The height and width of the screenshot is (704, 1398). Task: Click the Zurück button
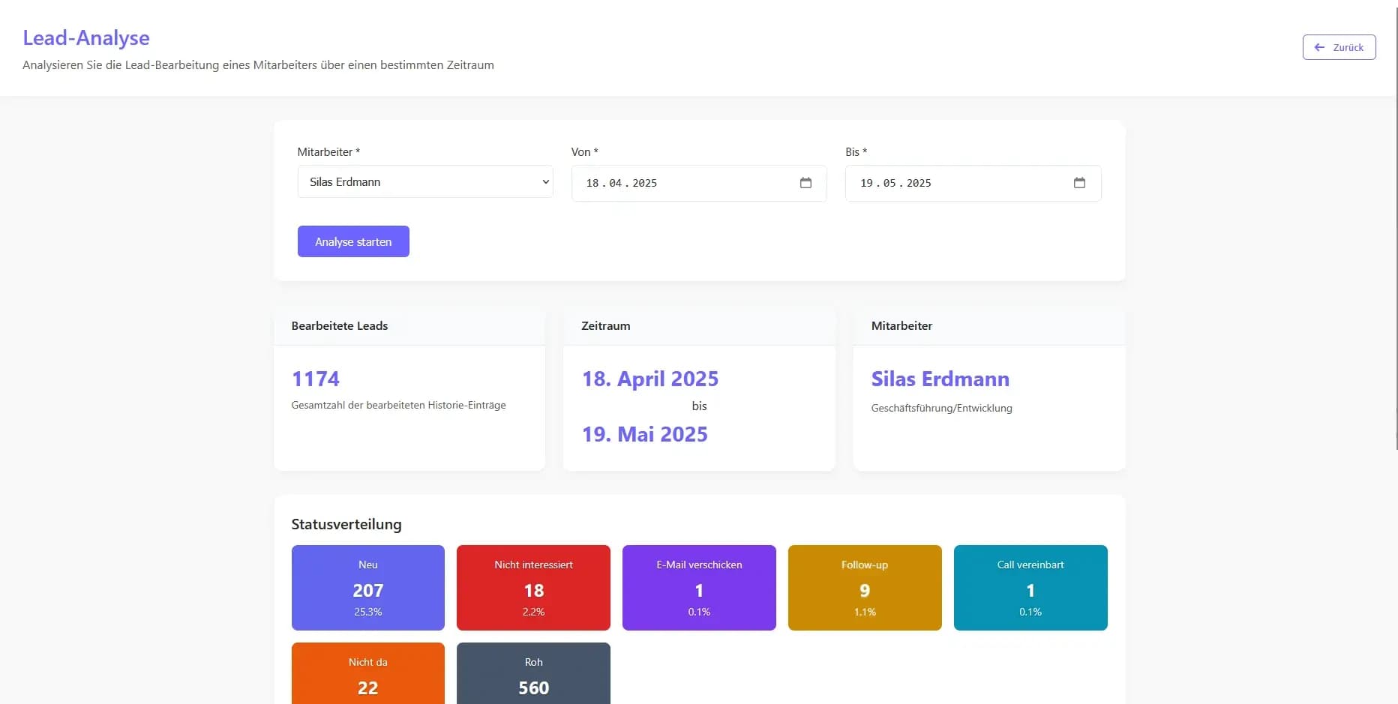[1339, 47]
